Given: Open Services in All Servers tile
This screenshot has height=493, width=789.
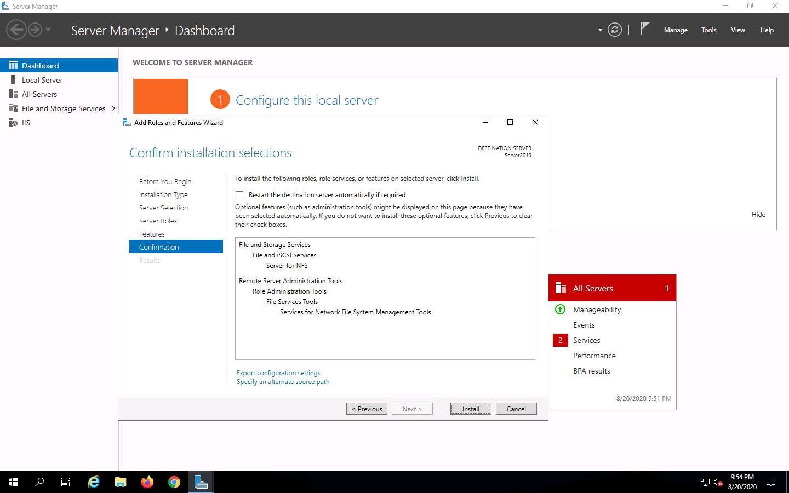Looking at the screenshot, I should [x=586, y=340].
